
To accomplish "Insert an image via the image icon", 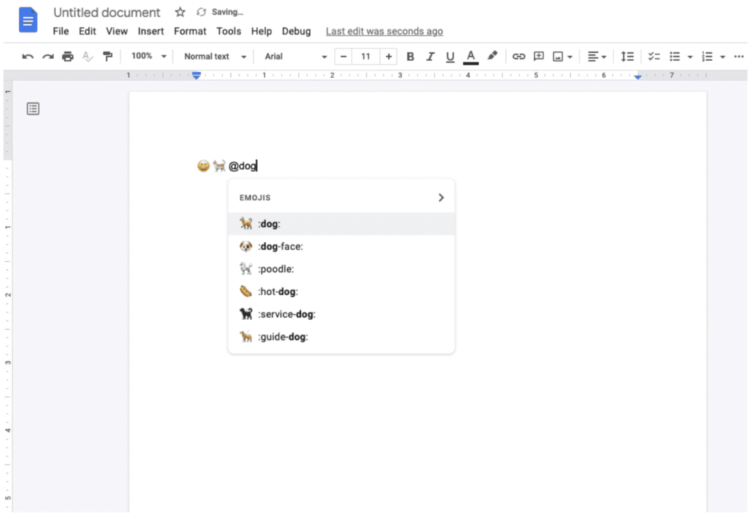I will tap(559, 56).
